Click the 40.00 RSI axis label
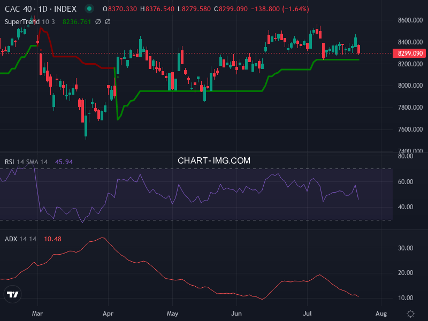Screen dimensions: 428x321 click(x=406, y=207)
